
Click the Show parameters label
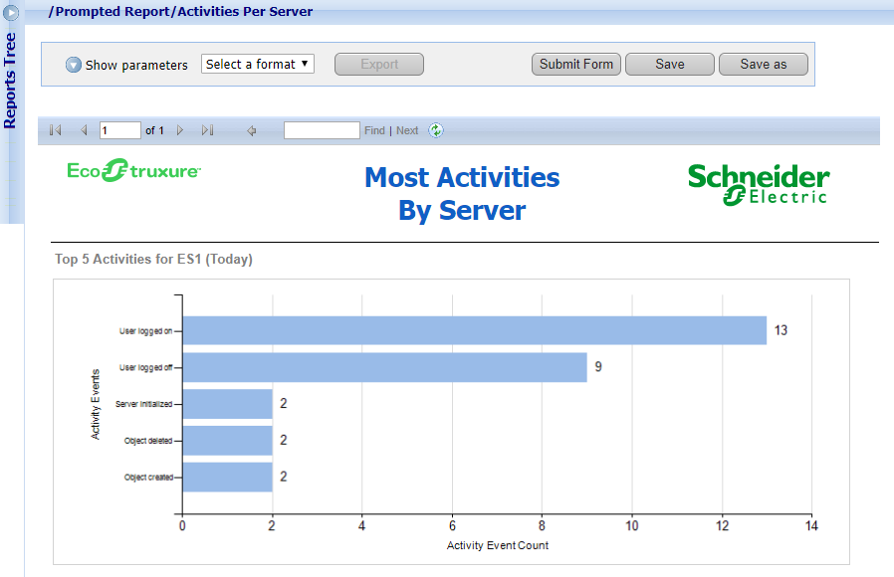pos(136,65)
